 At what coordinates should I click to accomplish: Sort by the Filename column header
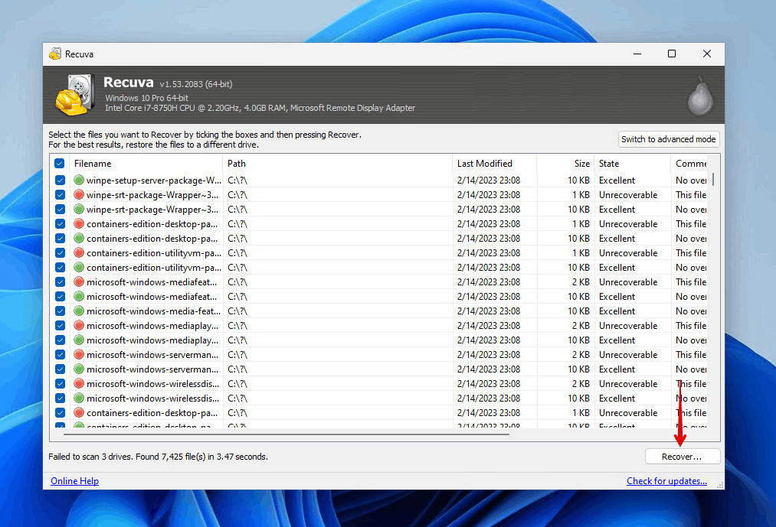pos(146,164)
